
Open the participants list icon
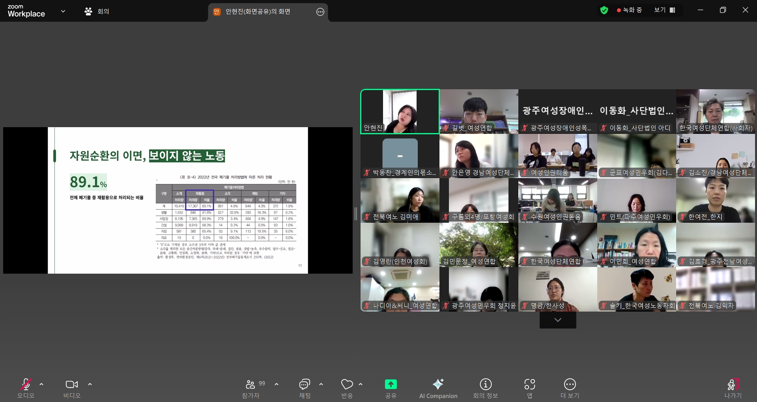pos(250,384)
